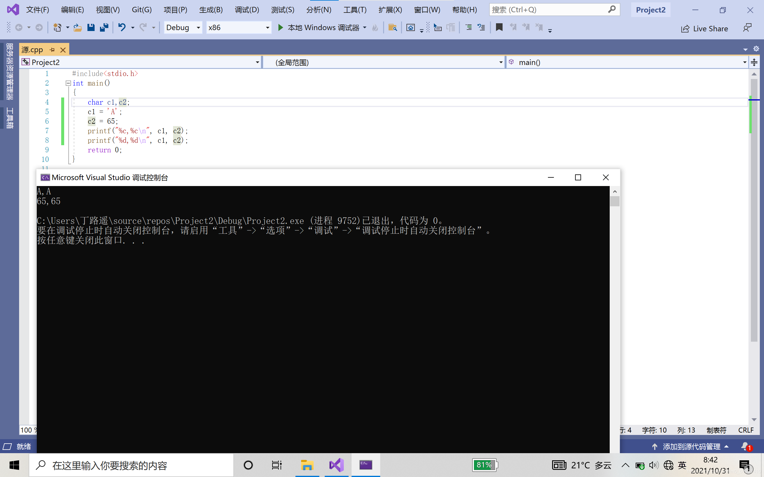Expand the new project dropdown arrow
The image size is (764, 477).
(x=67, y=28)
